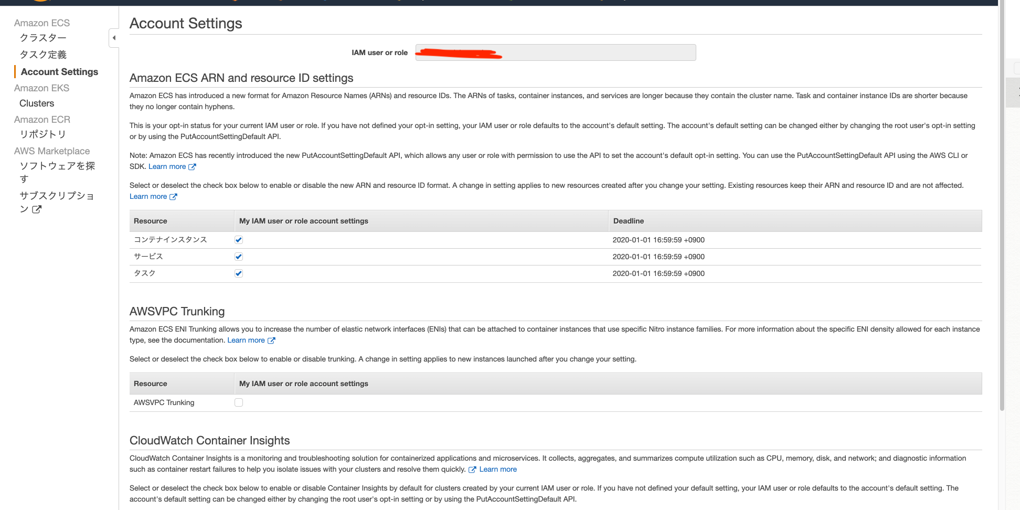Click the page vertical scrollbar
The image size is (1020, 510).
pyautogui.click(x=1002, y=210)
